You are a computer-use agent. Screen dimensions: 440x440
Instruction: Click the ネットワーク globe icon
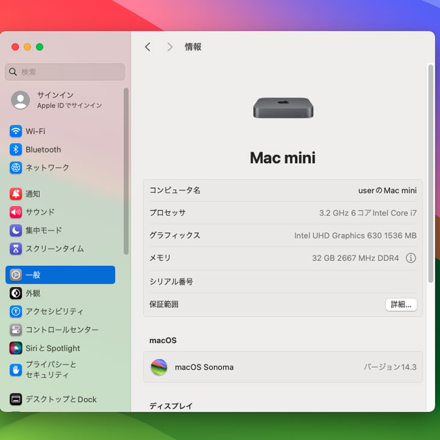pos(16,168)
